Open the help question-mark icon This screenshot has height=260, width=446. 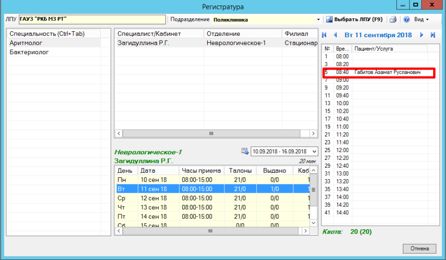point(406,19)
